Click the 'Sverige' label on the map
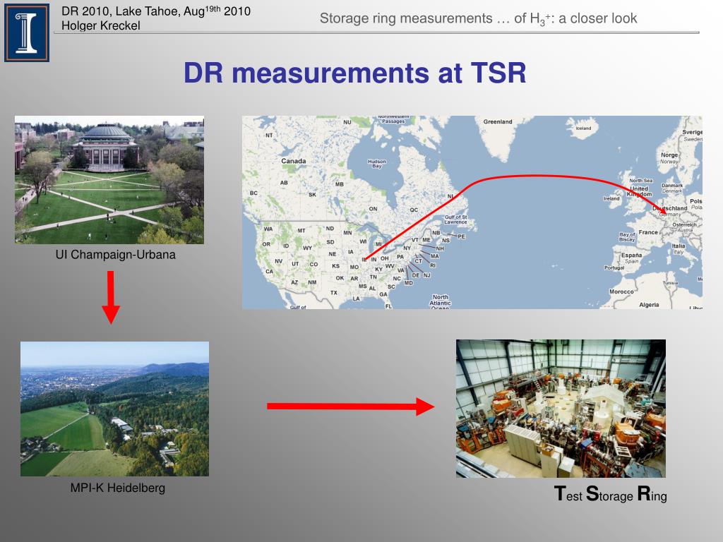Image resolution: width=723 pixels, height=542 pixels. point(692,132)
